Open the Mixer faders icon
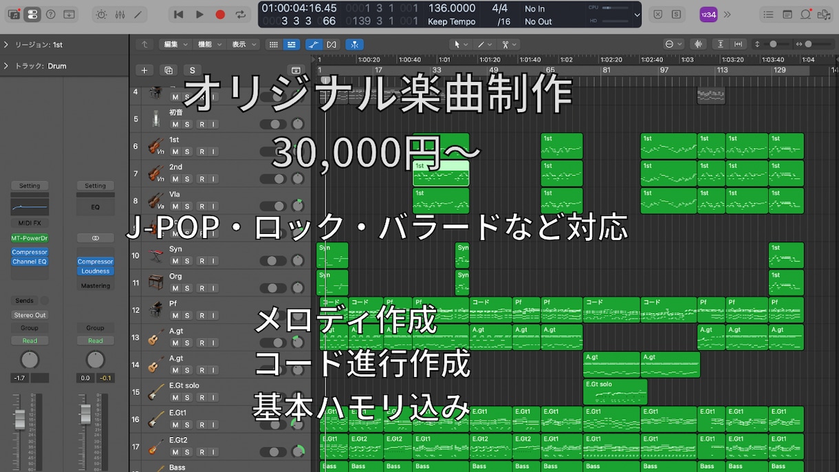Screen dimensions: 839x472 click(120, 14)
